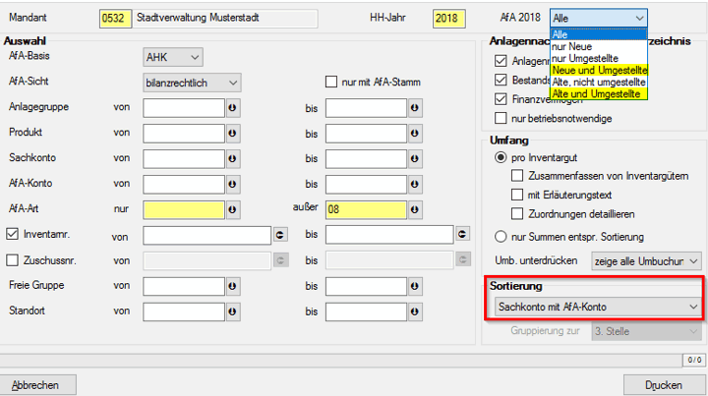Click lookup icon beside Standort bis field
This screenshot has height=396, width=708.
(x=414, y=311)
